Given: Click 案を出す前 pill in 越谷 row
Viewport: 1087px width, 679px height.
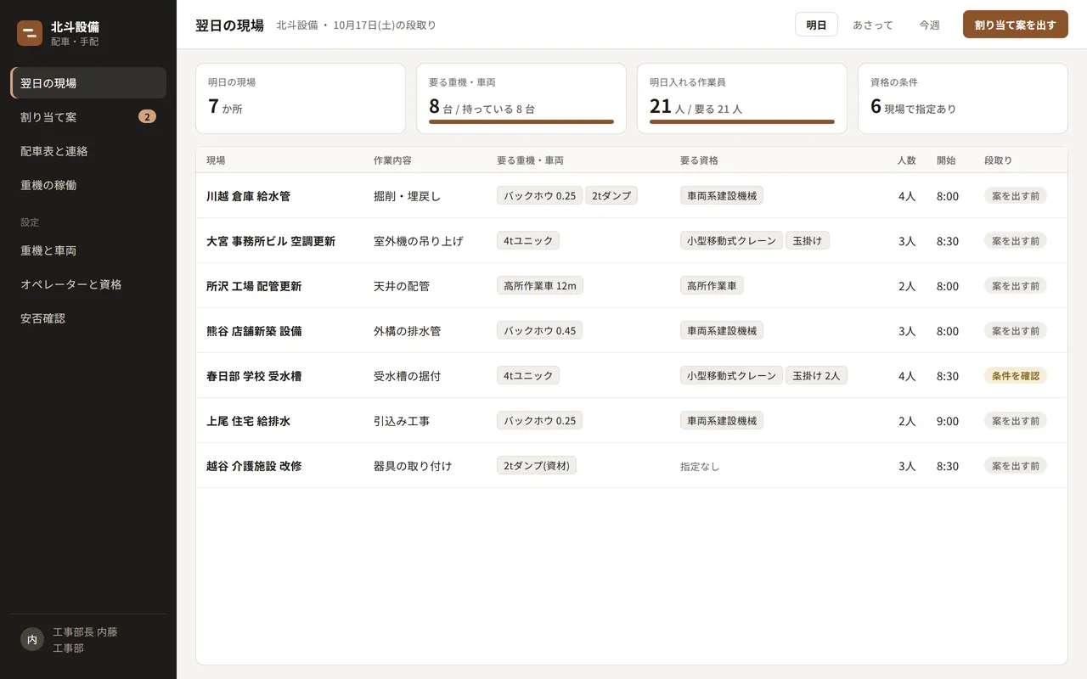Looking at the screenshot, I should [1016, 465].
